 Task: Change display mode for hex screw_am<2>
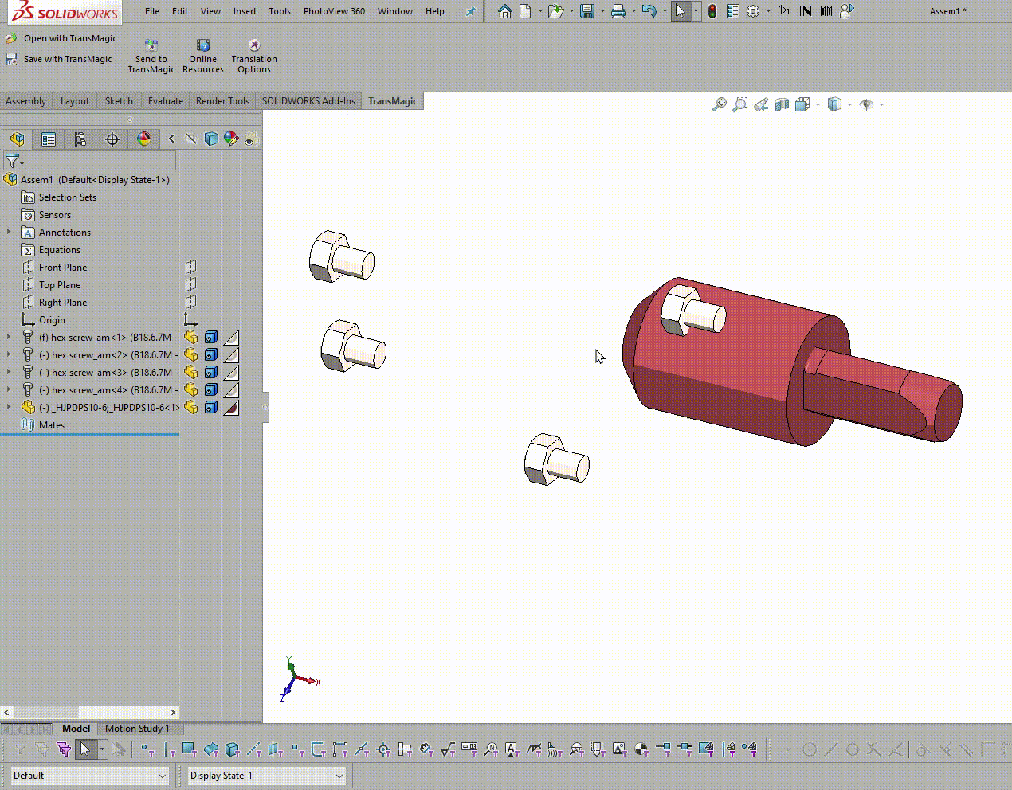211,355
